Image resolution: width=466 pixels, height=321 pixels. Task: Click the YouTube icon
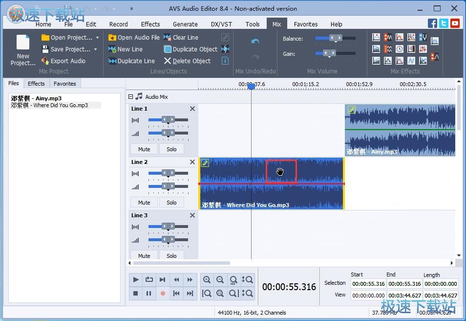click(x=455, y=23)
